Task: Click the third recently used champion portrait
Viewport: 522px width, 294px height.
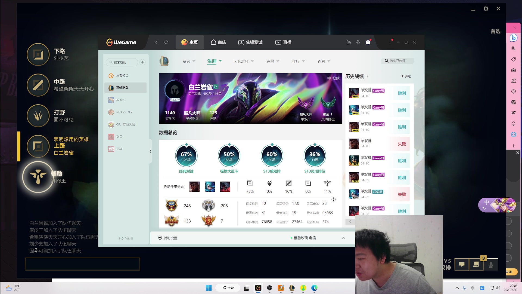Action: coord(225,187)
